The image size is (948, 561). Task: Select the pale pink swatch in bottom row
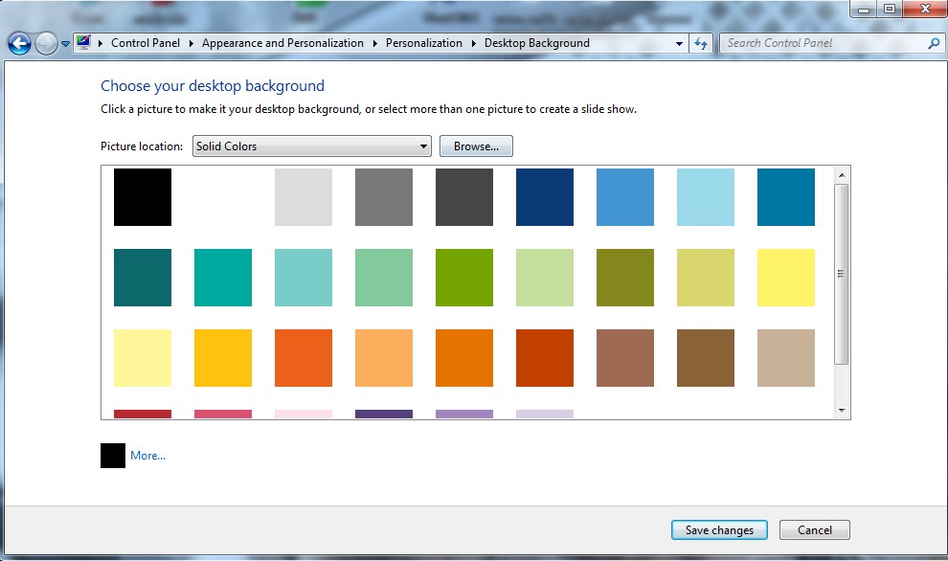[x=304, y=415]
